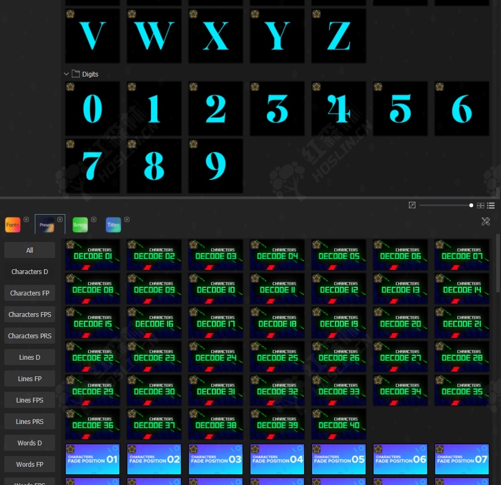Select the Characters Decode 21 preset

462,322
